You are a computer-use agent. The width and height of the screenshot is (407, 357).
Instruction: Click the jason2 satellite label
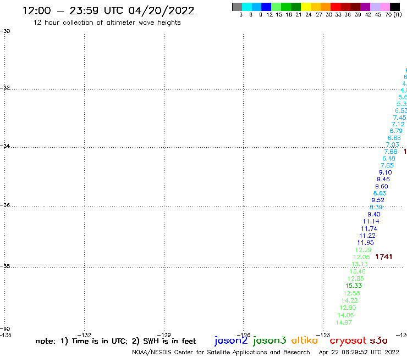click(231, 341)
